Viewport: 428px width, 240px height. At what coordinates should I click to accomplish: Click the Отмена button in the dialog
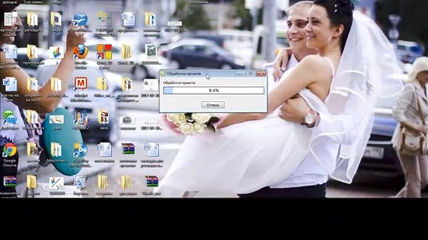213,105
